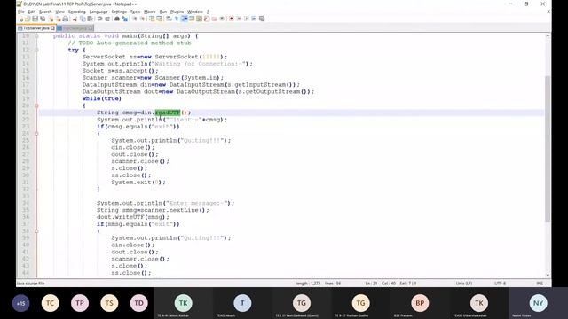Image resolution: width=568 pixels, height=319 pixels.
Task: Click the vertical scrollbar up arrow
Action: (x=548, y=35)
